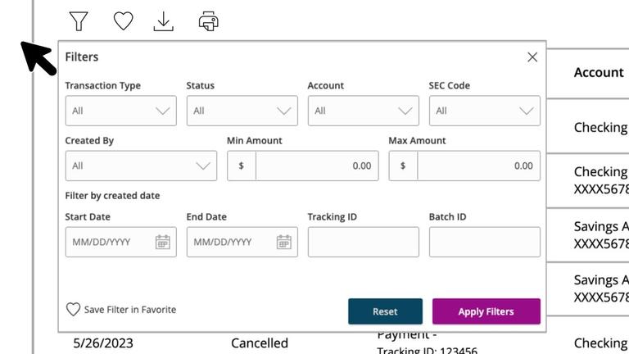The height and width of the screenshot is (354, 629).
Task: Close the Filters panel
Action: pos(532,57)
